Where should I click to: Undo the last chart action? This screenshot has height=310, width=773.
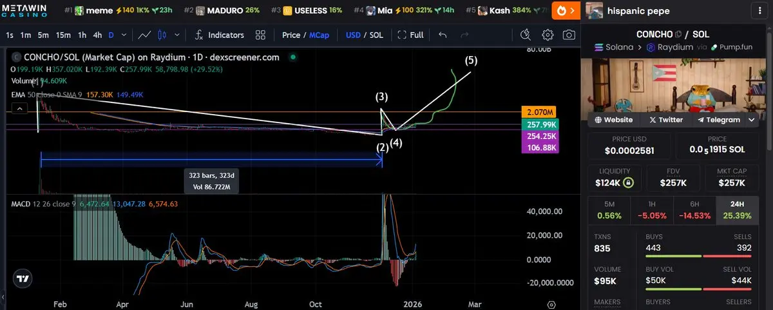coord(442,35)
